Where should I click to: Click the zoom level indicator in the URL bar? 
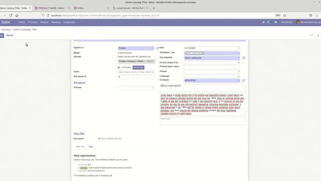[278, 16]
